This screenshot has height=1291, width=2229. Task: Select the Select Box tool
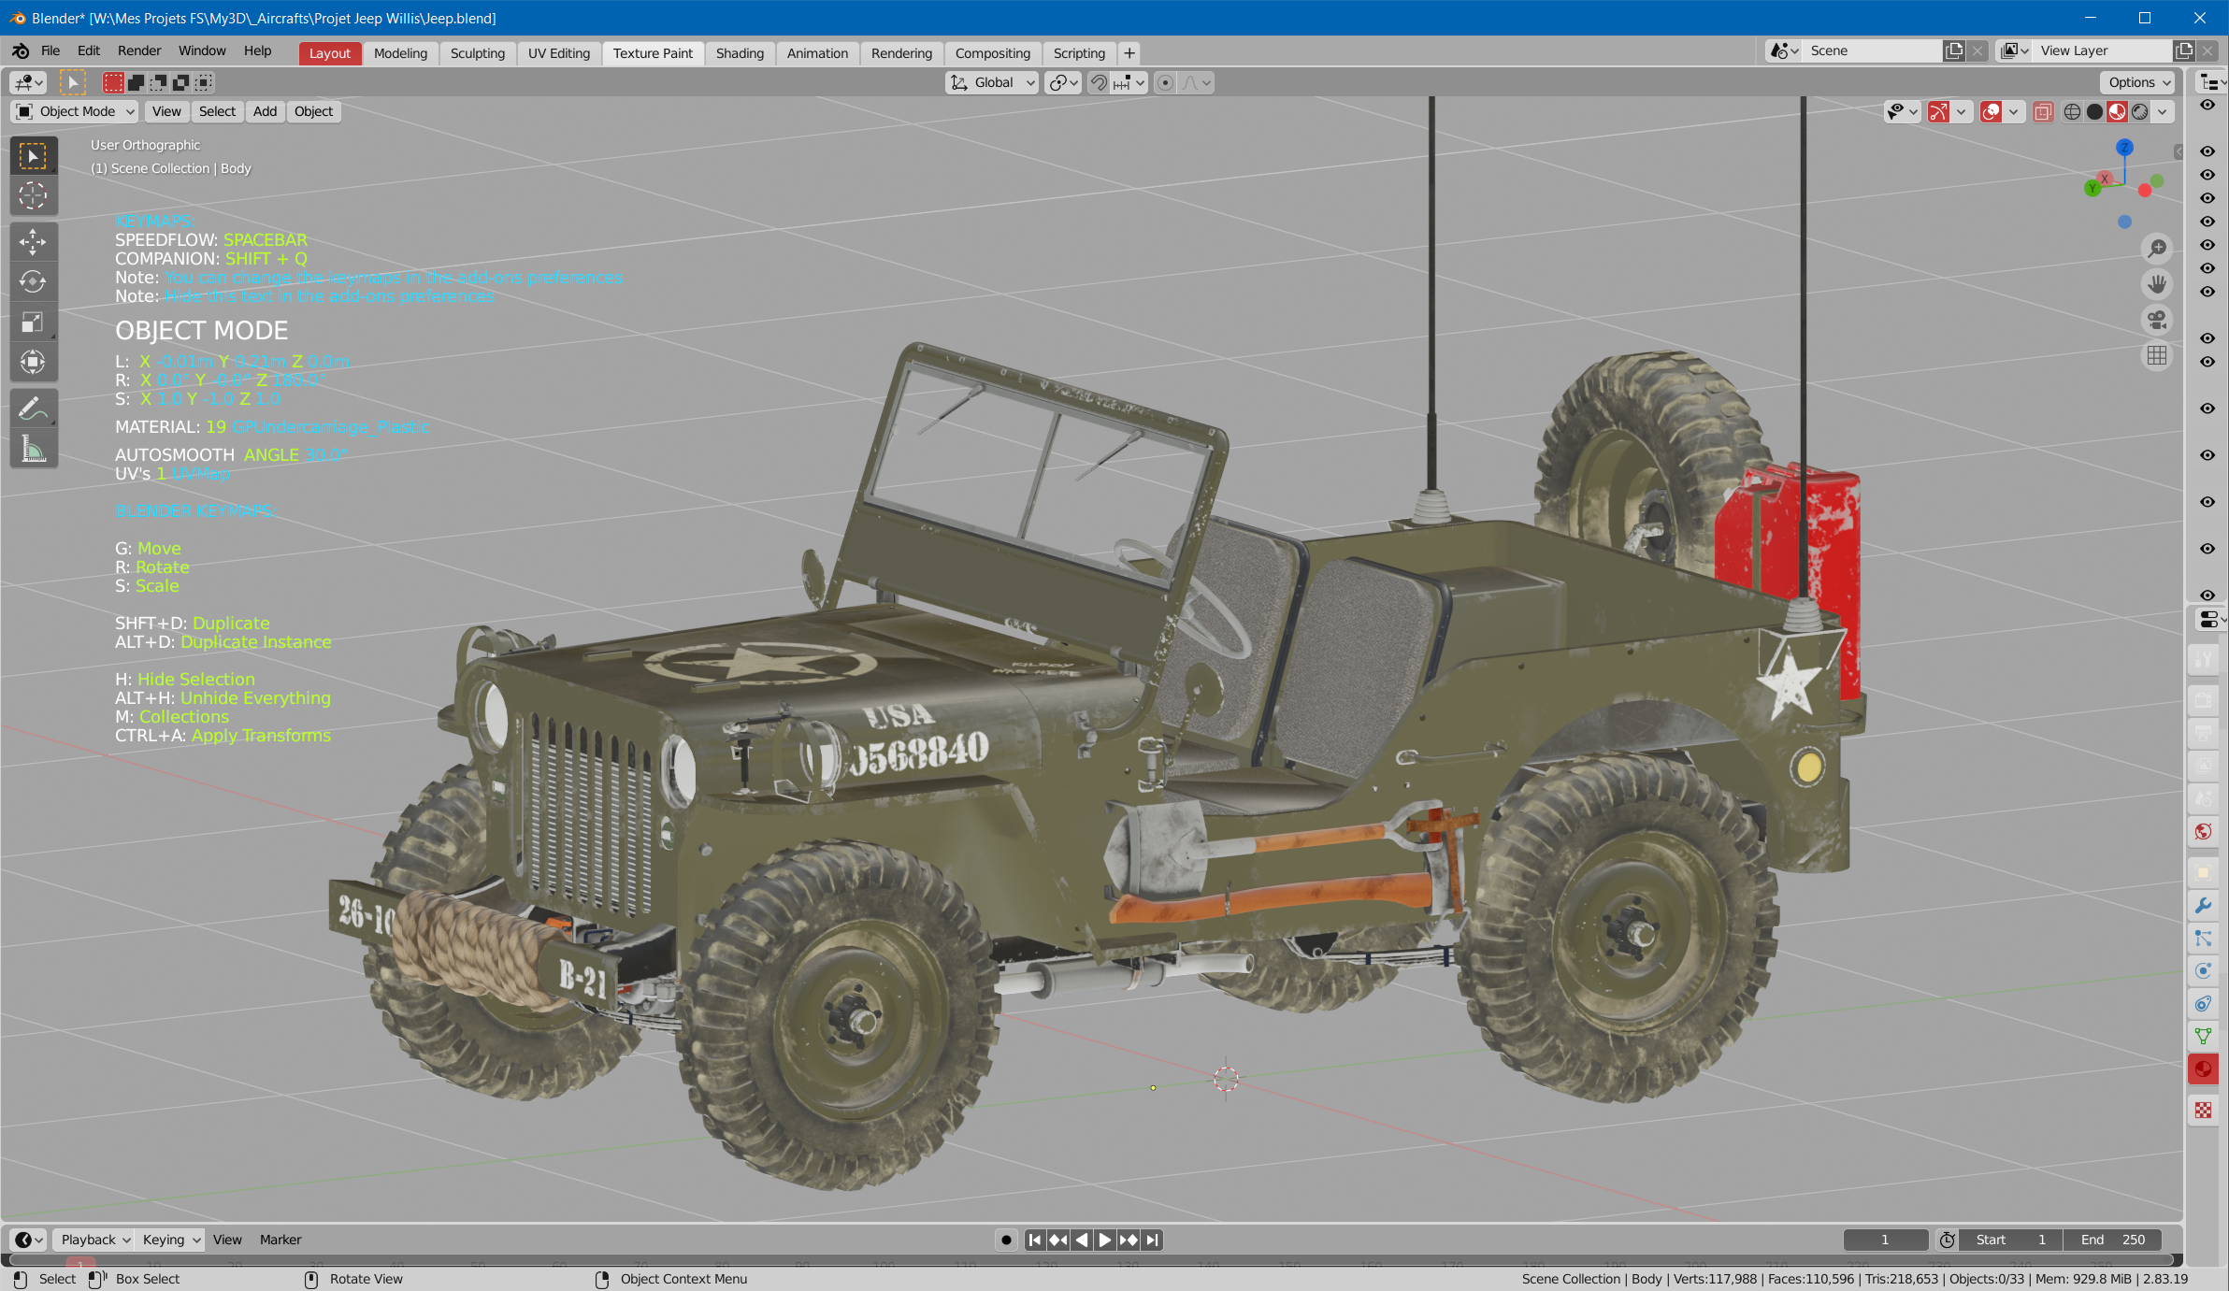33,156
